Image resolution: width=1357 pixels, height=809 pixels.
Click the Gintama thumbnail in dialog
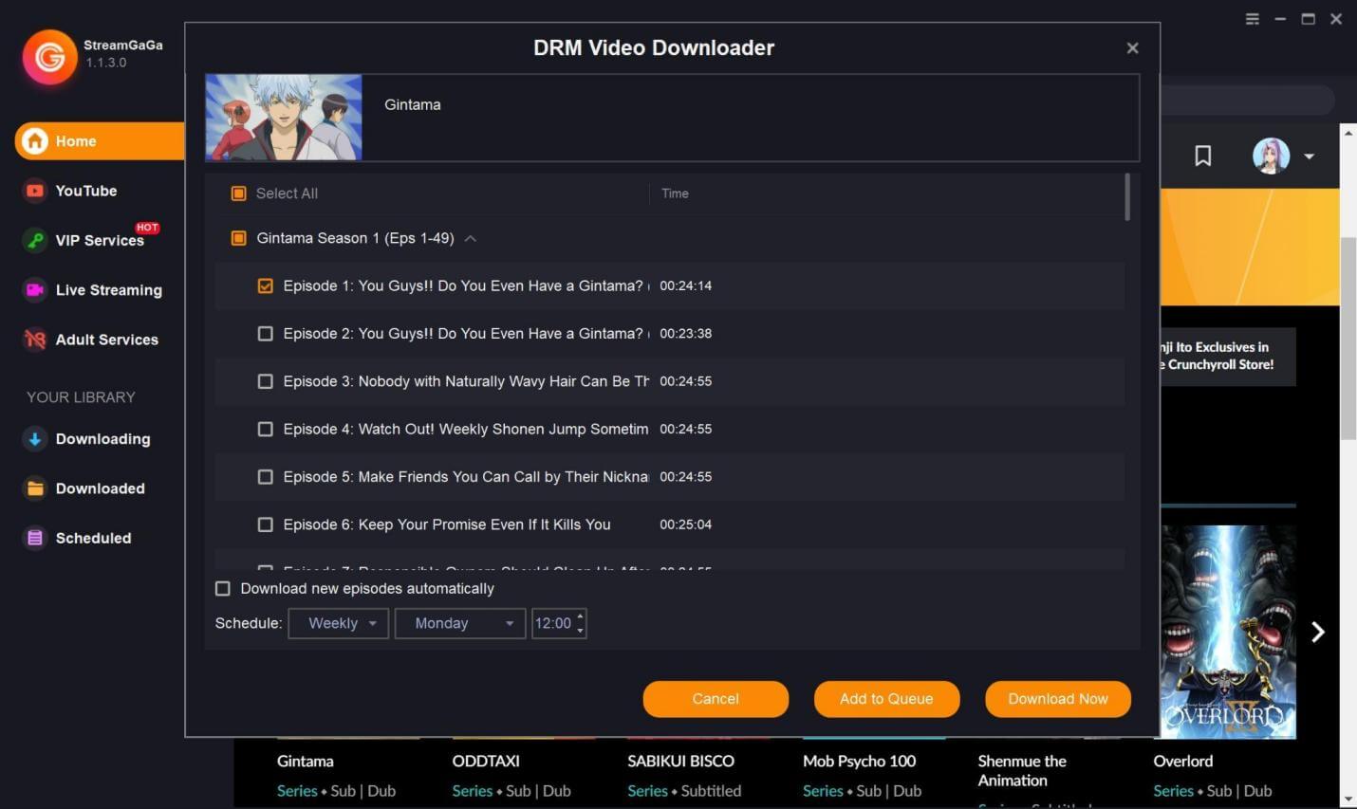click(x=284, y=118)
